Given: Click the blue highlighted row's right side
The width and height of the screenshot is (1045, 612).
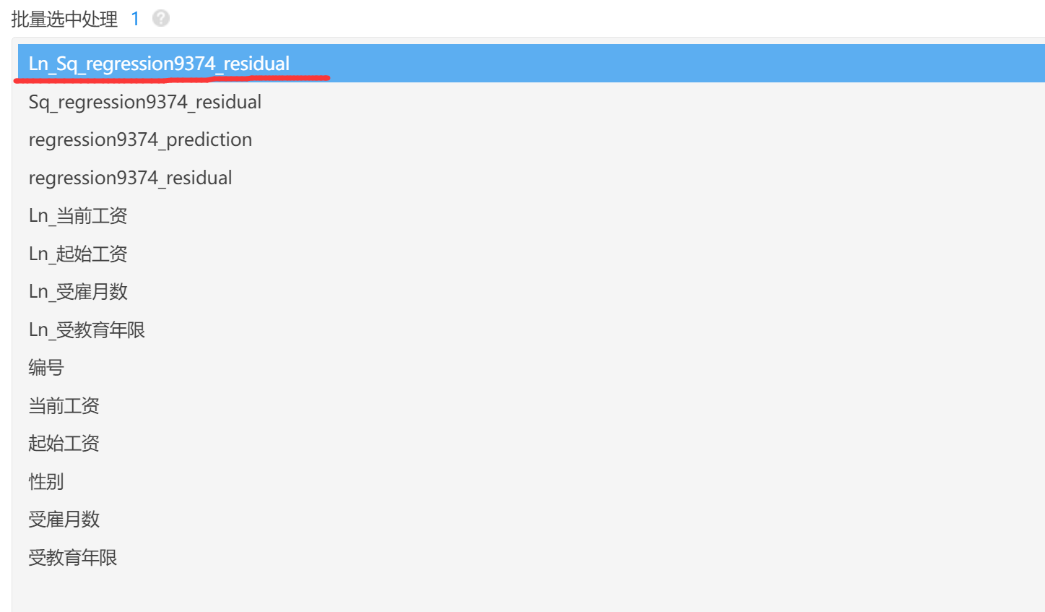Looking at the screenshot, I should click(x=867, y=64).
